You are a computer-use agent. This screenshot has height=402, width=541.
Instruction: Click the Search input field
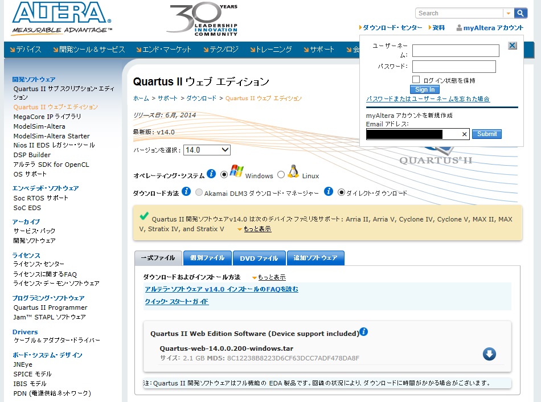(x=459, y=13)
